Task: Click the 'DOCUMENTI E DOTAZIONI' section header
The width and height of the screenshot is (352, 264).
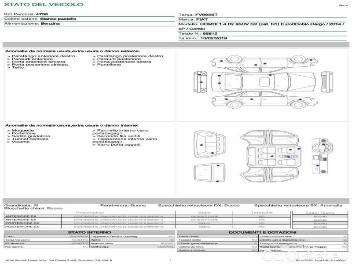Action: point(262,232)
